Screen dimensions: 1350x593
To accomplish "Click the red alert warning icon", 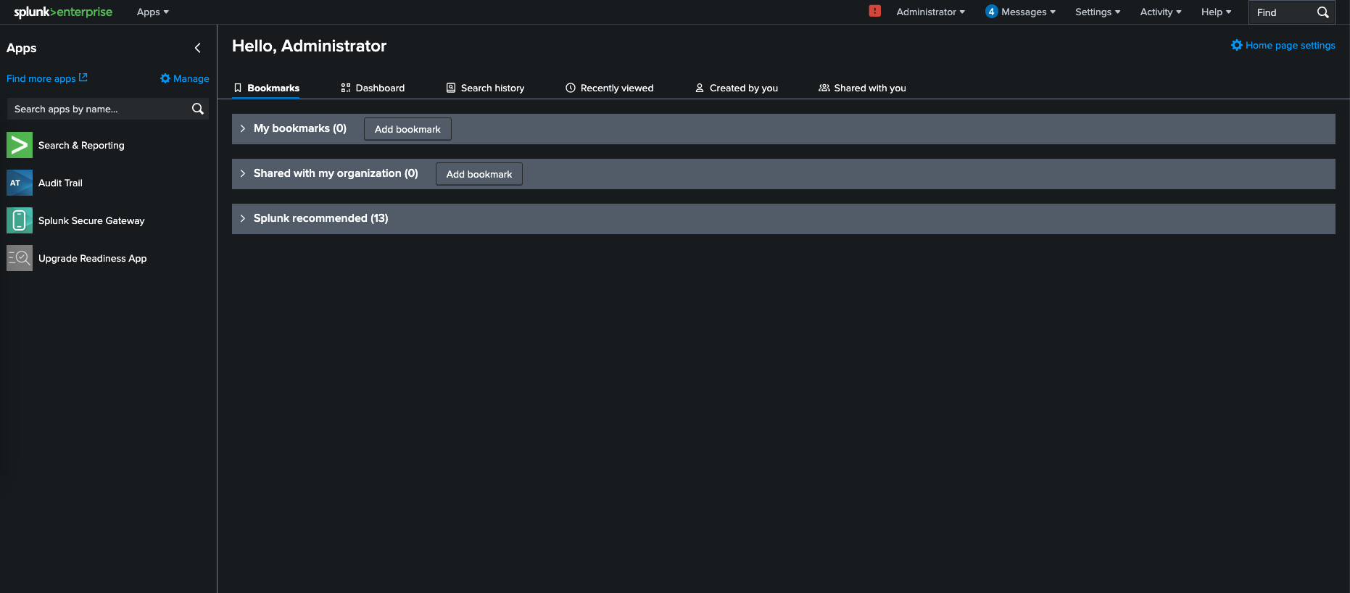I will (874, 12).
